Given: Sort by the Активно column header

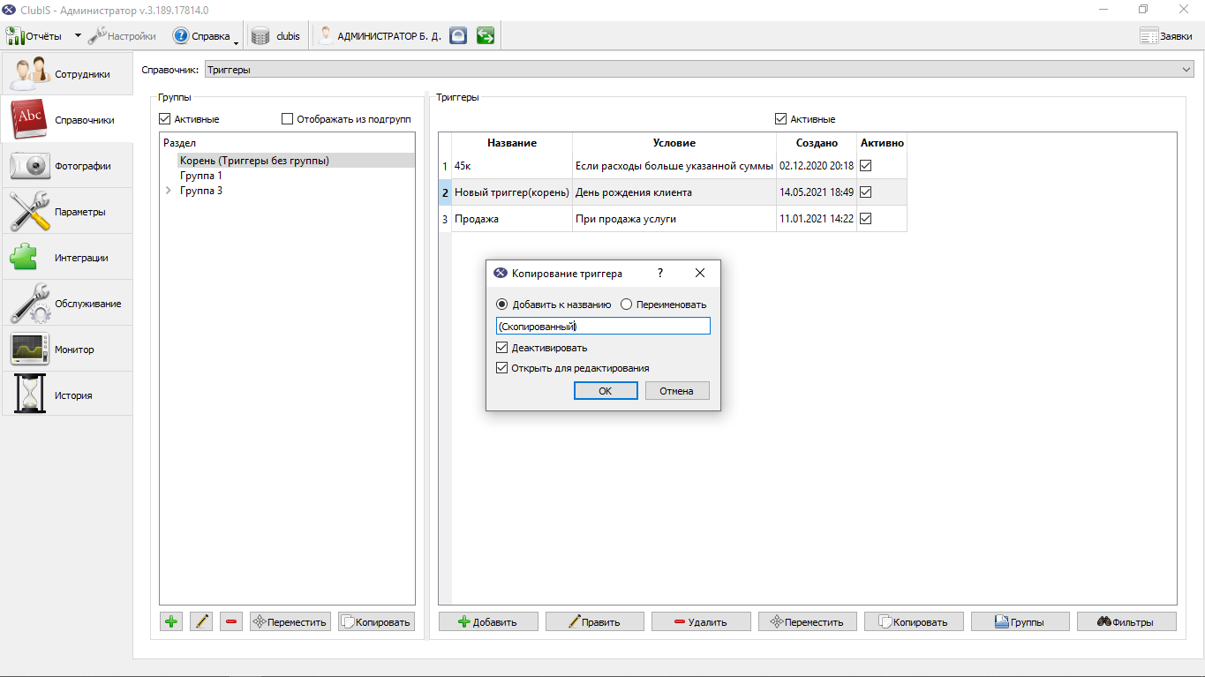Looking at the screenshot, I should (x=882, y=143).
